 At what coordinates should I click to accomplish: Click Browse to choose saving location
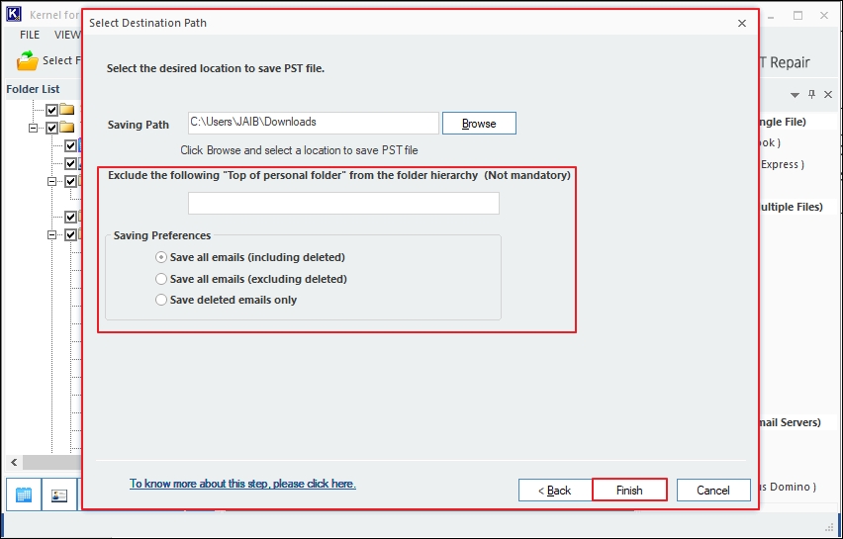(479, 124)
